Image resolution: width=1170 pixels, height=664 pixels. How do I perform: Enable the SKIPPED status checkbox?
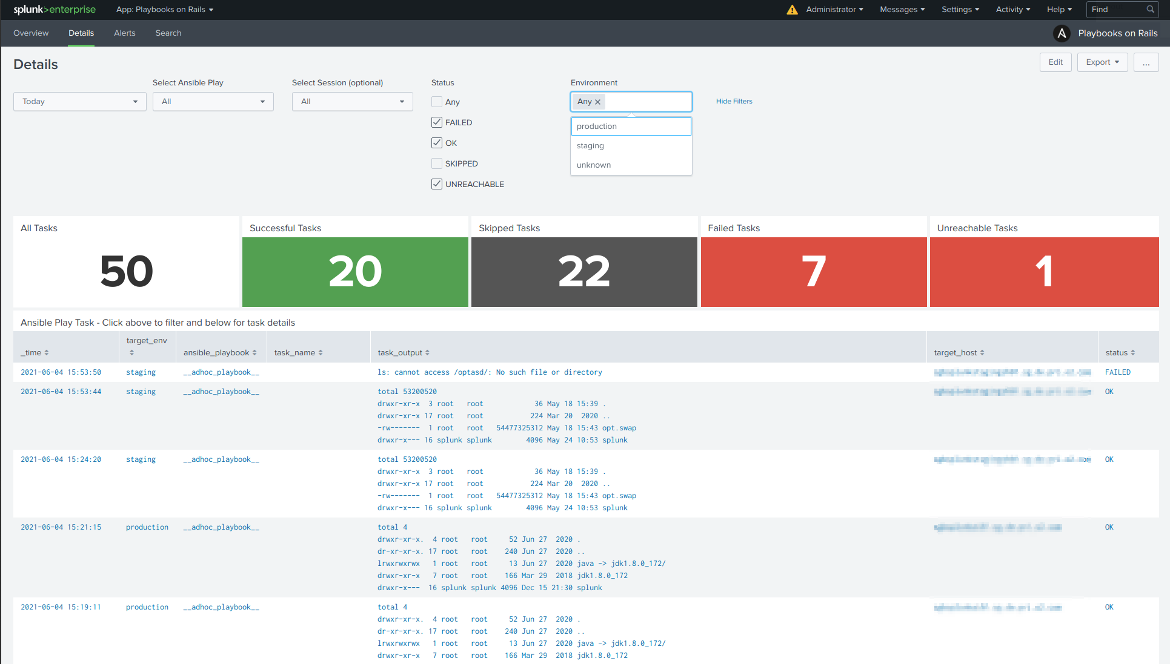pyautogui.click(x=437, y=163)
